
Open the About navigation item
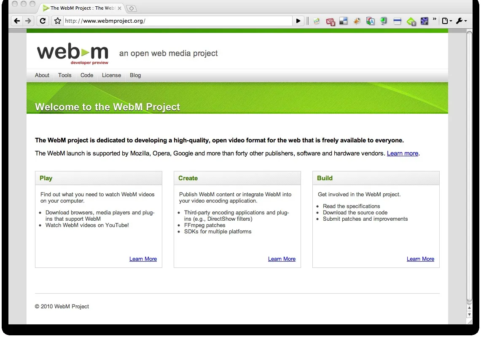tap(42, 75)
